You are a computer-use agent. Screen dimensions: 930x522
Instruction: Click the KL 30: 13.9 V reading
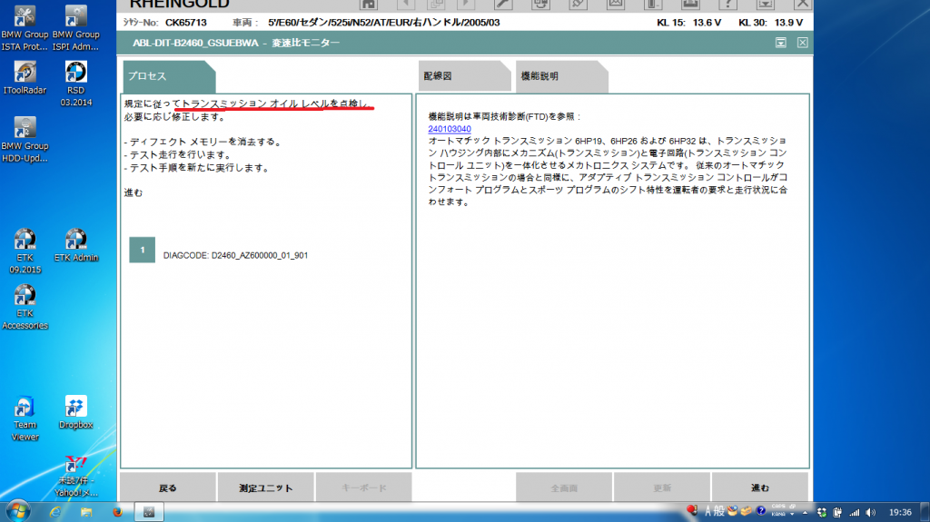click(x=770, y=23)
